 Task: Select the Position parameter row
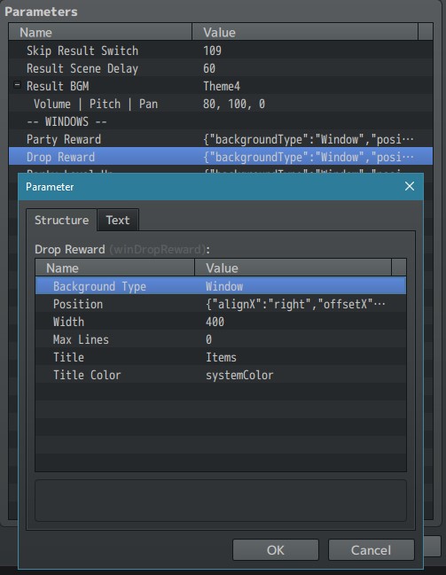[x=221, y=304]
